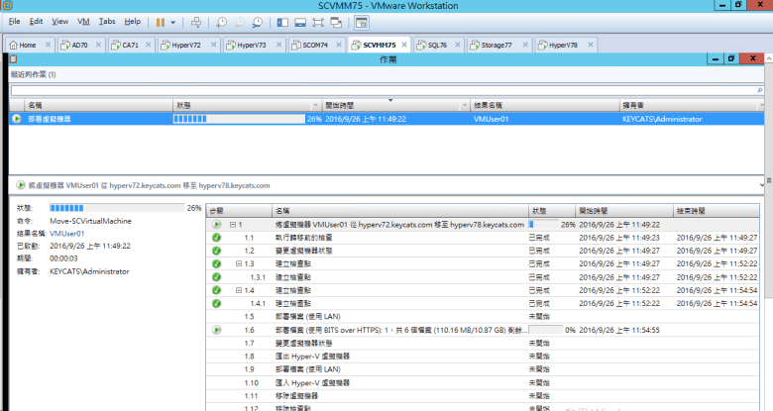Click the running status icon of step 1.6
Image resolution: width=773 pixels, height=411 pixels.
pos(216,329)
